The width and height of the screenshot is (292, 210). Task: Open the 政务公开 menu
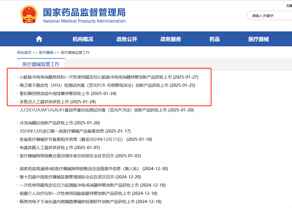127,39
